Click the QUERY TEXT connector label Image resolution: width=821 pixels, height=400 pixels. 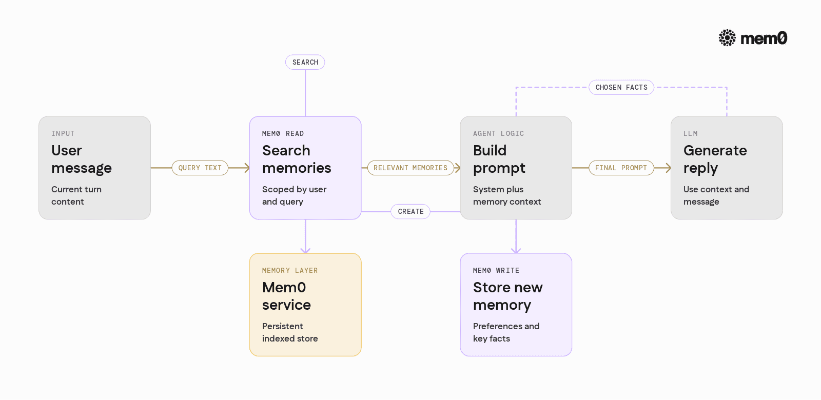(x=200, y=168)
